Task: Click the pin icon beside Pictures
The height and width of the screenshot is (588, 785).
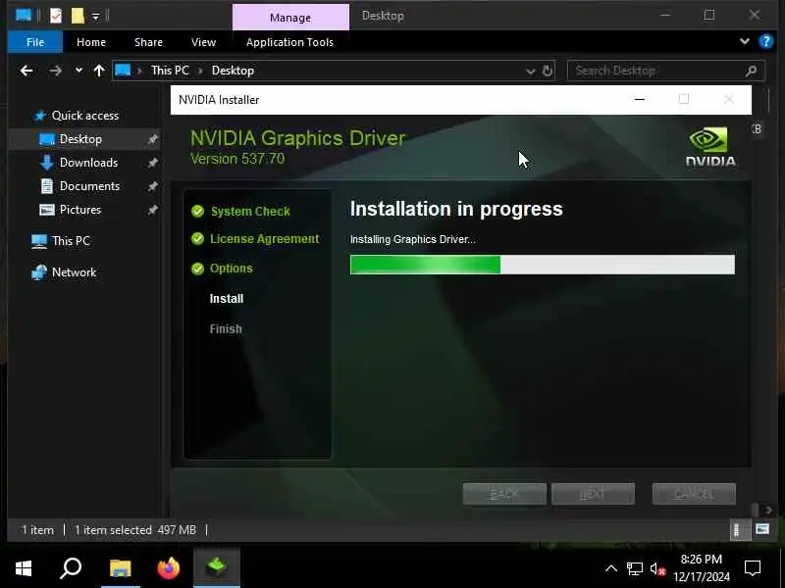Action: pyautogui.click(x=153, y=210)
